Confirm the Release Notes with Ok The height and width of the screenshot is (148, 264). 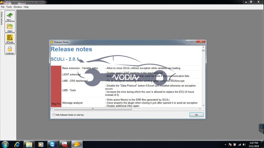196,115
